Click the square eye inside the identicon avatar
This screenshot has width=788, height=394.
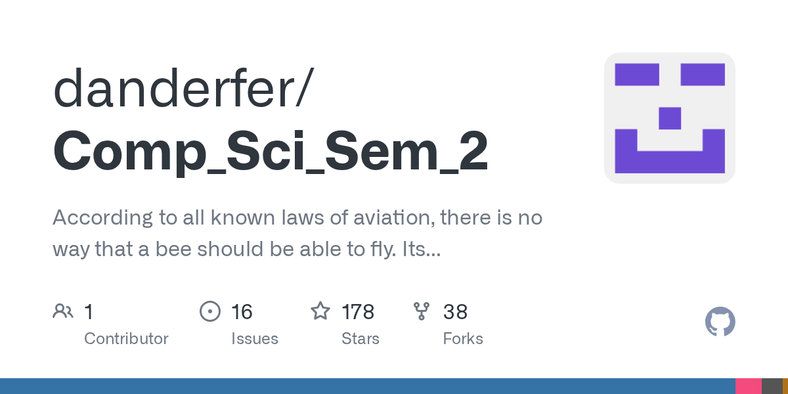point(636,74)
